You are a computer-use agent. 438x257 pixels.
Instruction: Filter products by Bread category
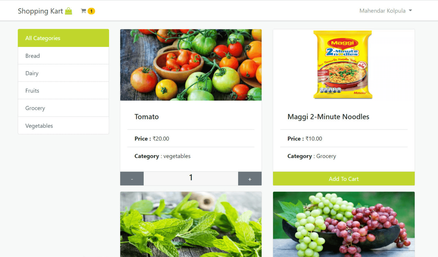[64, 56]
